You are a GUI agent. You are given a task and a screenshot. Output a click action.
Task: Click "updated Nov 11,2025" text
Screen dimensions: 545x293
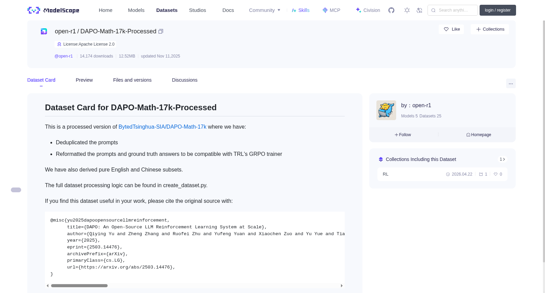(160, 56)
